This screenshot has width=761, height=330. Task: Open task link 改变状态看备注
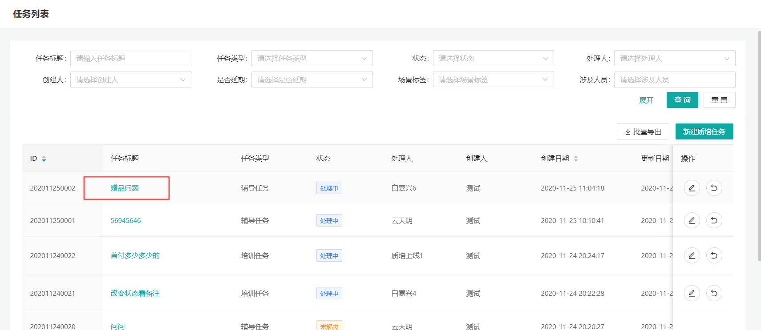[135, 293]
